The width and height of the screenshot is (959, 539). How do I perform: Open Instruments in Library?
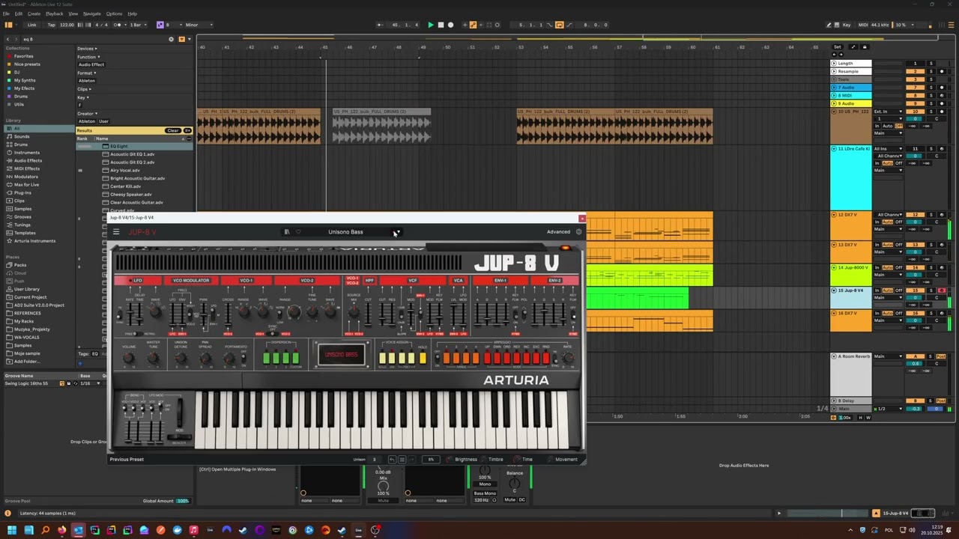tap(26, 153)
